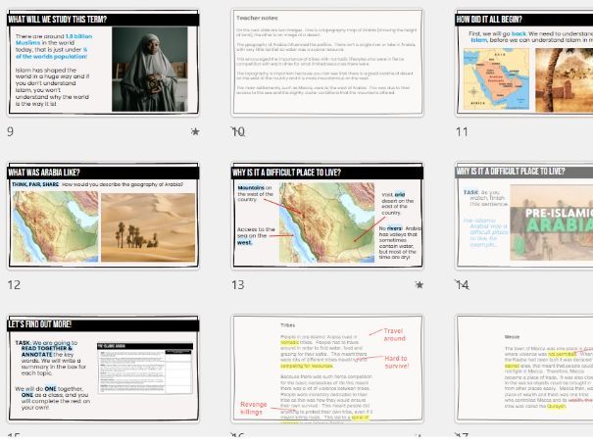The height and width of the screenshot is (445, 593).
Task: Select slide 12 'What was Arabia like?'
Action: click(103, 215)
